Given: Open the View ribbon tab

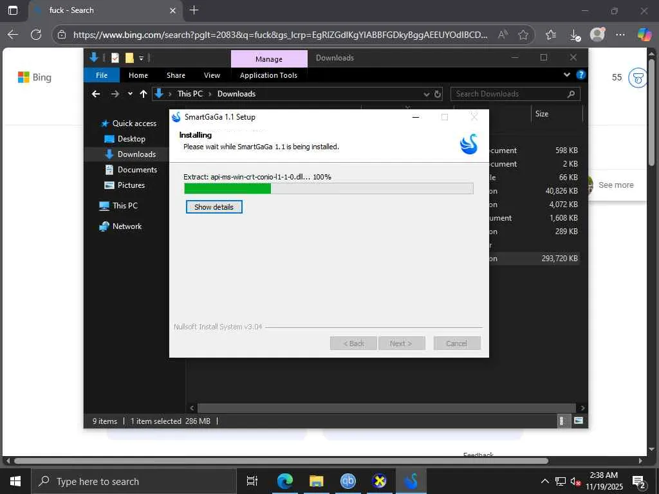Looking at the screenshot, I should [212, 75].
